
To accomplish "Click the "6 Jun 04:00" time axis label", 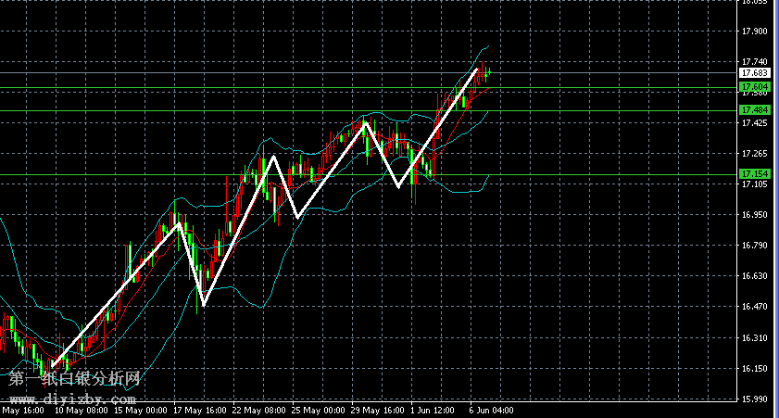I will [x=491, y=409].
